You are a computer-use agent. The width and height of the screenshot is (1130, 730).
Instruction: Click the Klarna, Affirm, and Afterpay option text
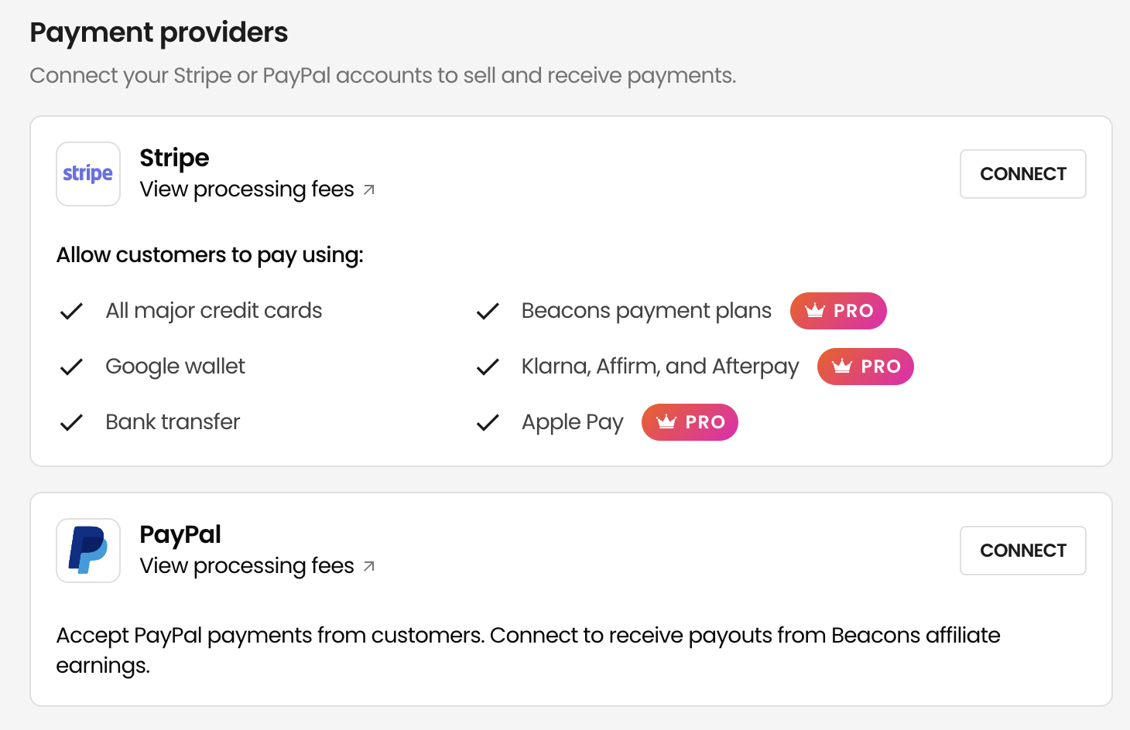pos(660,367)
